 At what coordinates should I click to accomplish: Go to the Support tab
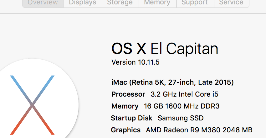pyautogui.click(x=195, y=3)
